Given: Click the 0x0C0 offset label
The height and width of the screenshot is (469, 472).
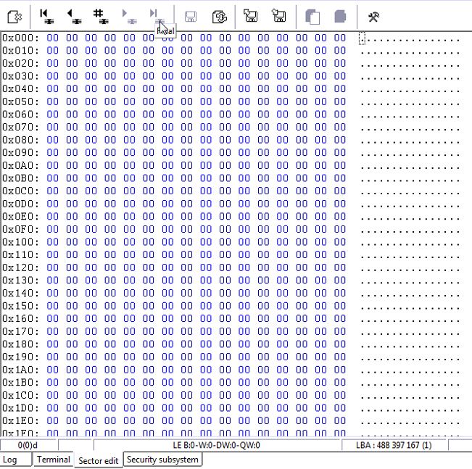Looking at the screenshot, I should [x=20, y=191].
